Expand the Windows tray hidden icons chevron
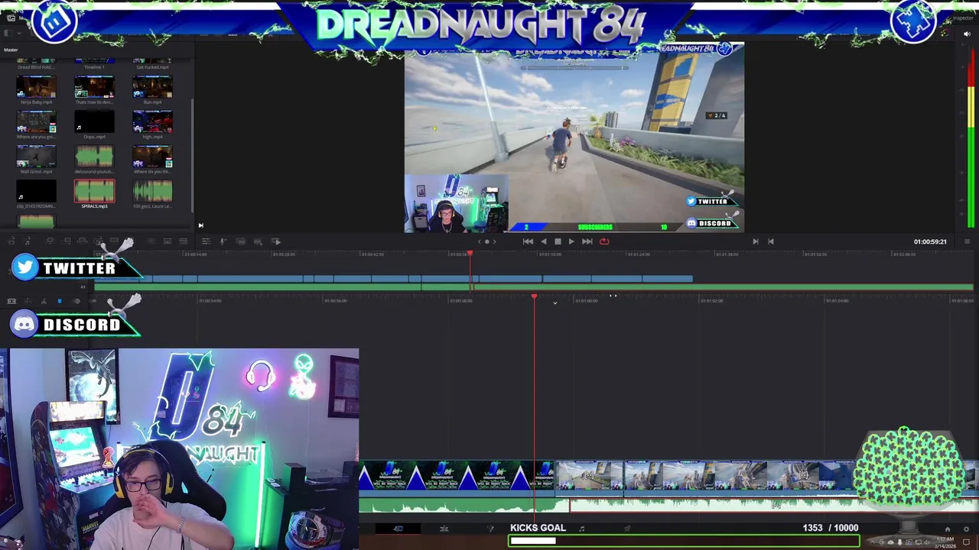Image resolution: width=979 pixels, height=550 pixels. point(872,542)
